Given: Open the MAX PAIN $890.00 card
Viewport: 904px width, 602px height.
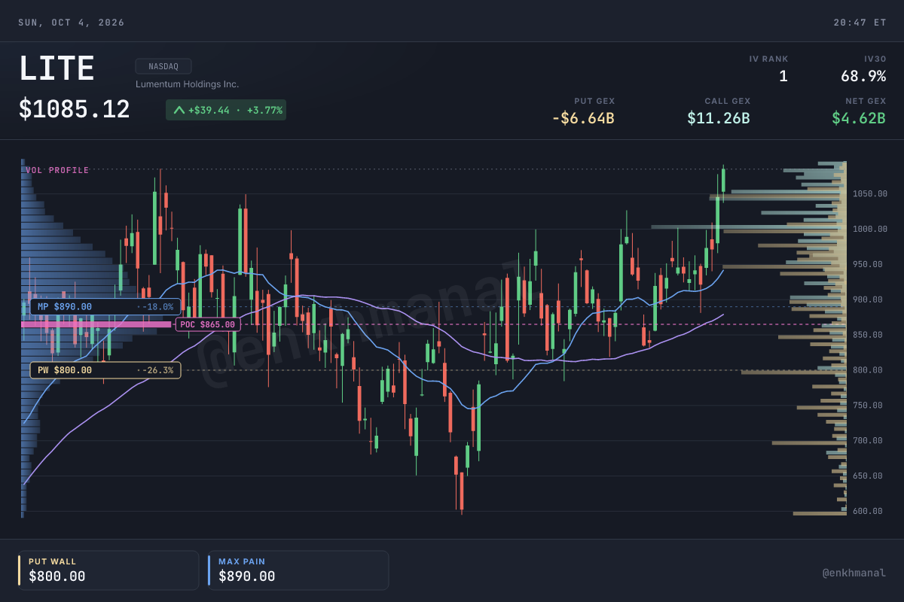Looking at the screenshot, I should pyautogui.click(x=298, y=570).
